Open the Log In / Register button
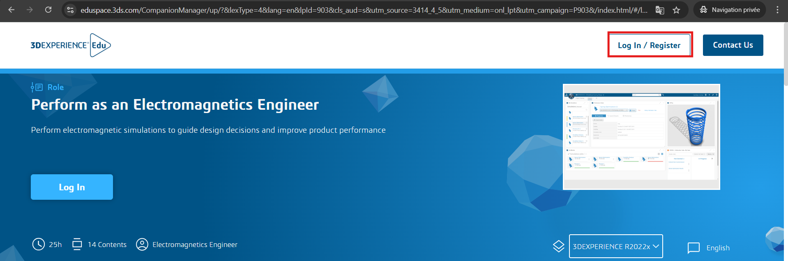 tap(649, 45)
